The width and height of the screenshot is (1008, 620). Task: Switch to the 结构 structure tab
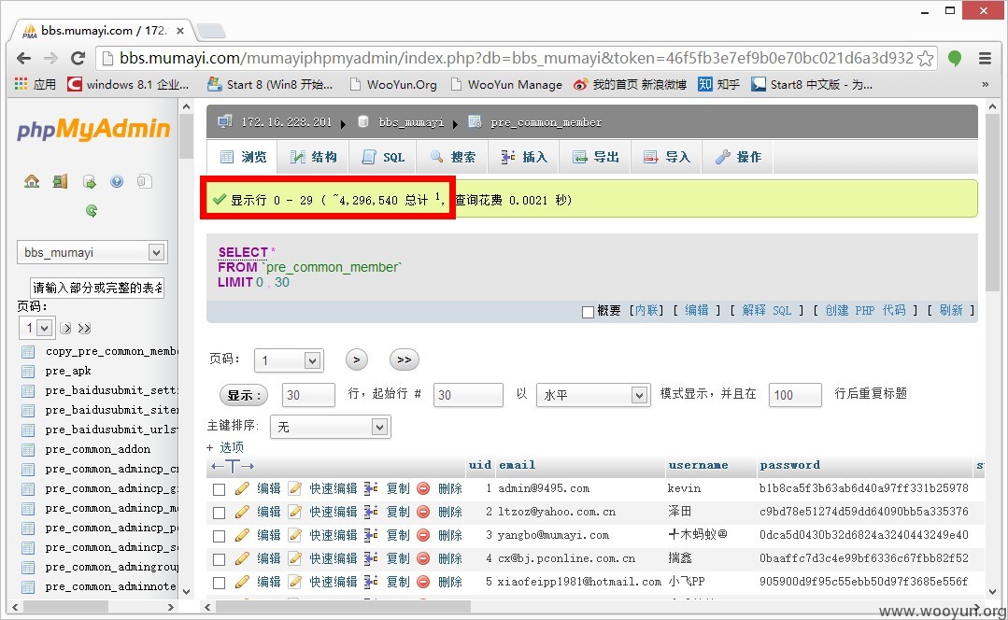pyautogui.click(x=313, y=157)
